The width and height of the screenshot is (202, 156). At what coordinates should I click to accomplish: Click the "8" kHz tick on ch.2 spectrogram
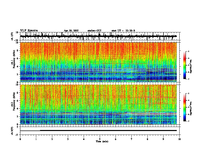(x=18, y=93)
